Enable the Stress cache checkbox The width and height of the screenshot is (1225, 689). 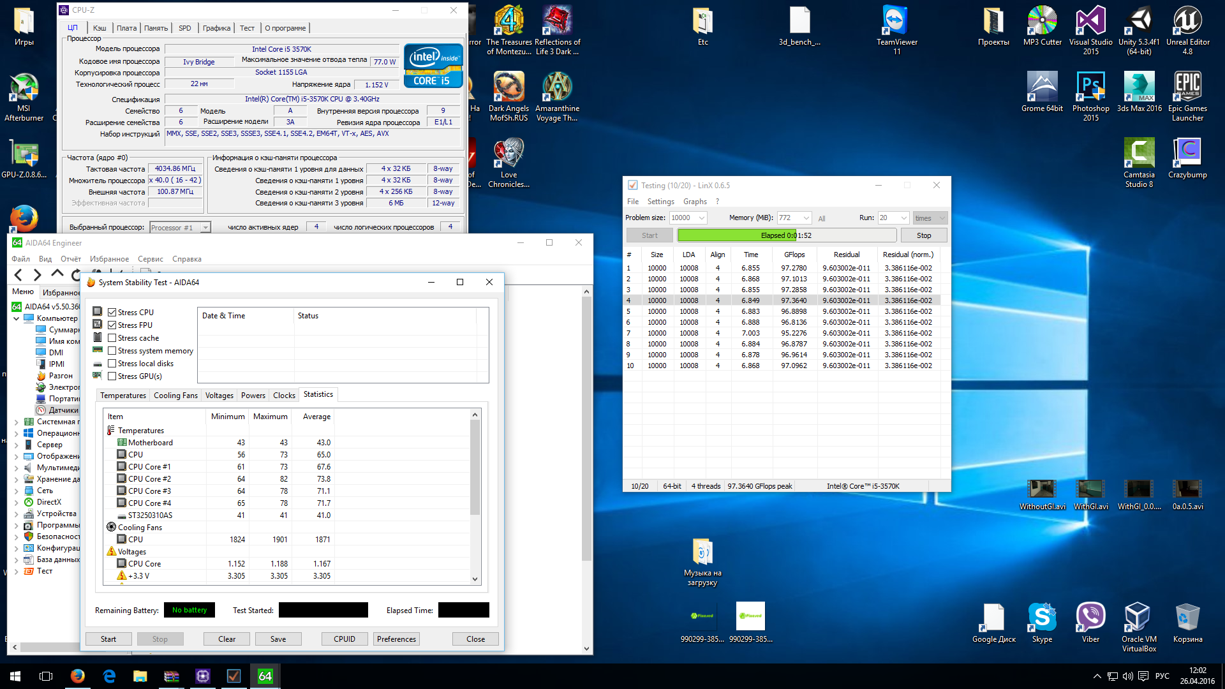click(x=112, y=338)
